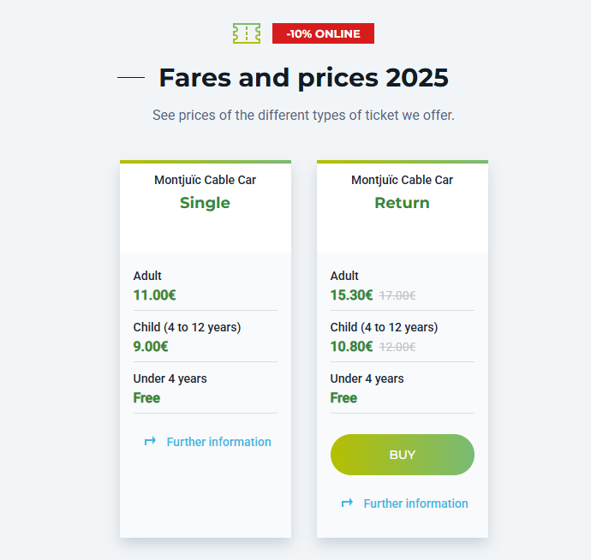Click Free under Return Under 4 years
Image resolution: width=591 pixels, height=560 pixels.
343,398
